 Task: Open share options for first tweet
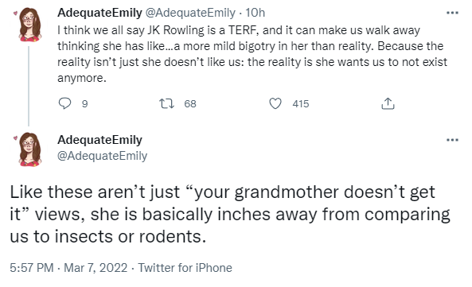pyautogui.click(x=388, y=103)
